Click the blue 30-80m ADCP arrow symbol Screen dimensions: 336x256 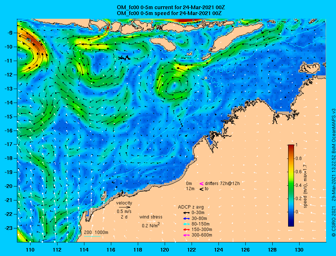pyautogui.click(x=186, y=218)
